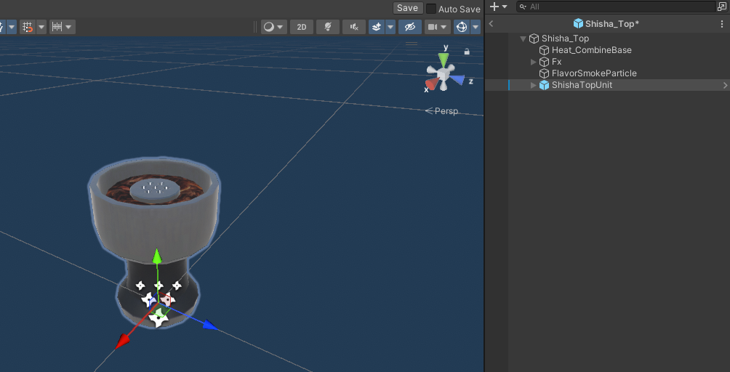Click the Heat_CombineBase cube icon
This screenshot has height=372, width=730.
point(544,50)
